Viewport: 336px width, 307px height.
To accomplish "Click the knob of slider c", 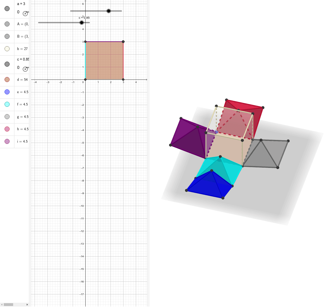I will pos(81,22).
